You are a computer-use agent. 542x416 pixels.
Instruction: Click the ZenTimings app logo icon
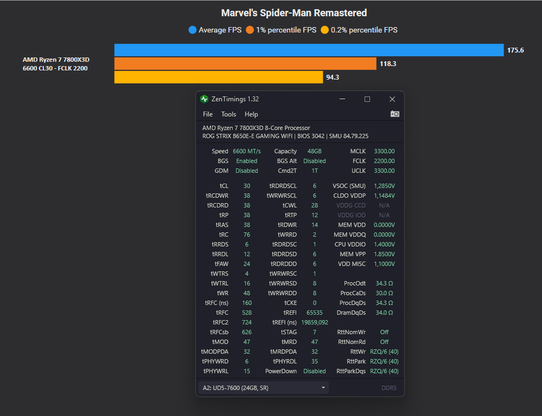pyautogui.click(x=205, y=99)
